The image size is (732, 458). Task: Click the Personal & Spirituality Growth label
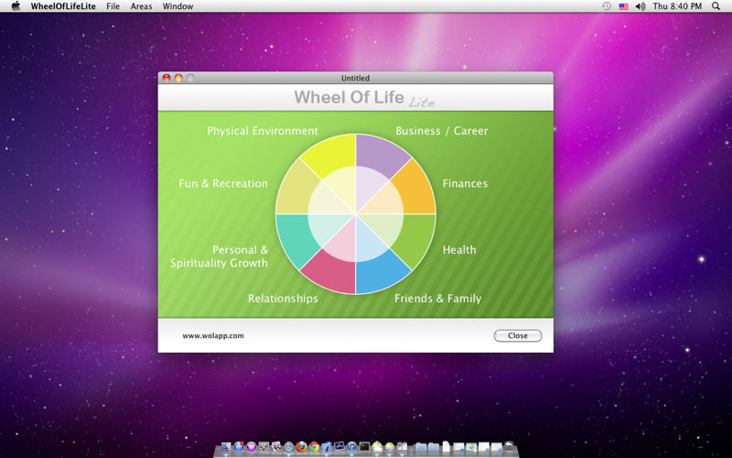219,256
